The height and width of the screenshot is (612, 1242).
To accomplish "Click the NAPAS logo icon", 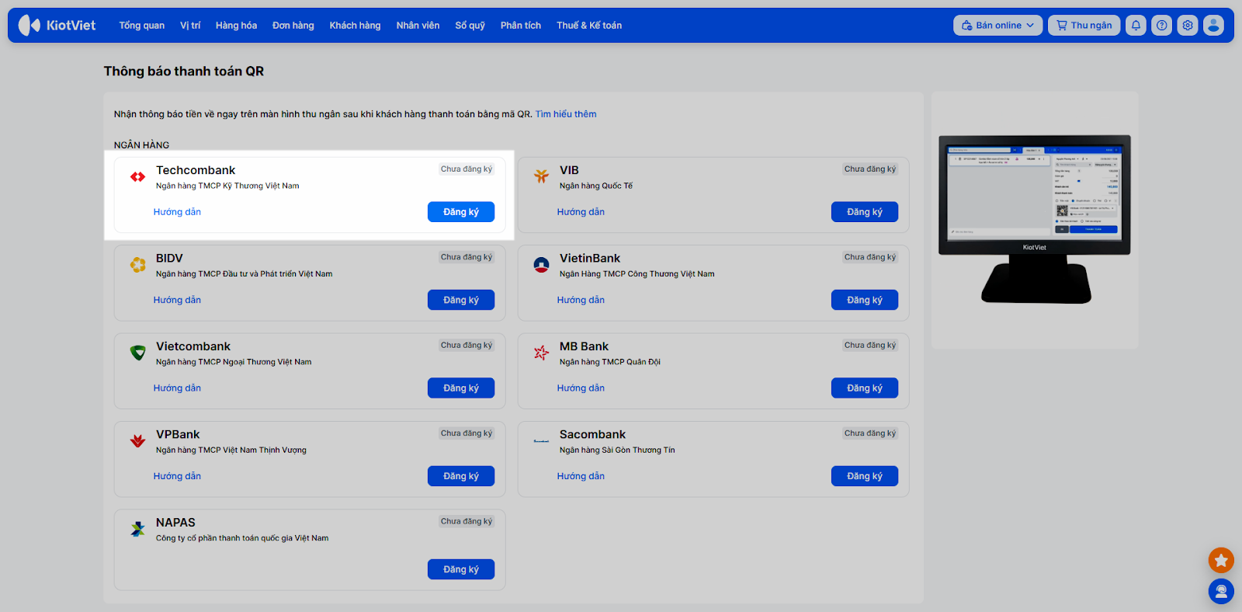I will pyautogui.click(x=138, y=530).
